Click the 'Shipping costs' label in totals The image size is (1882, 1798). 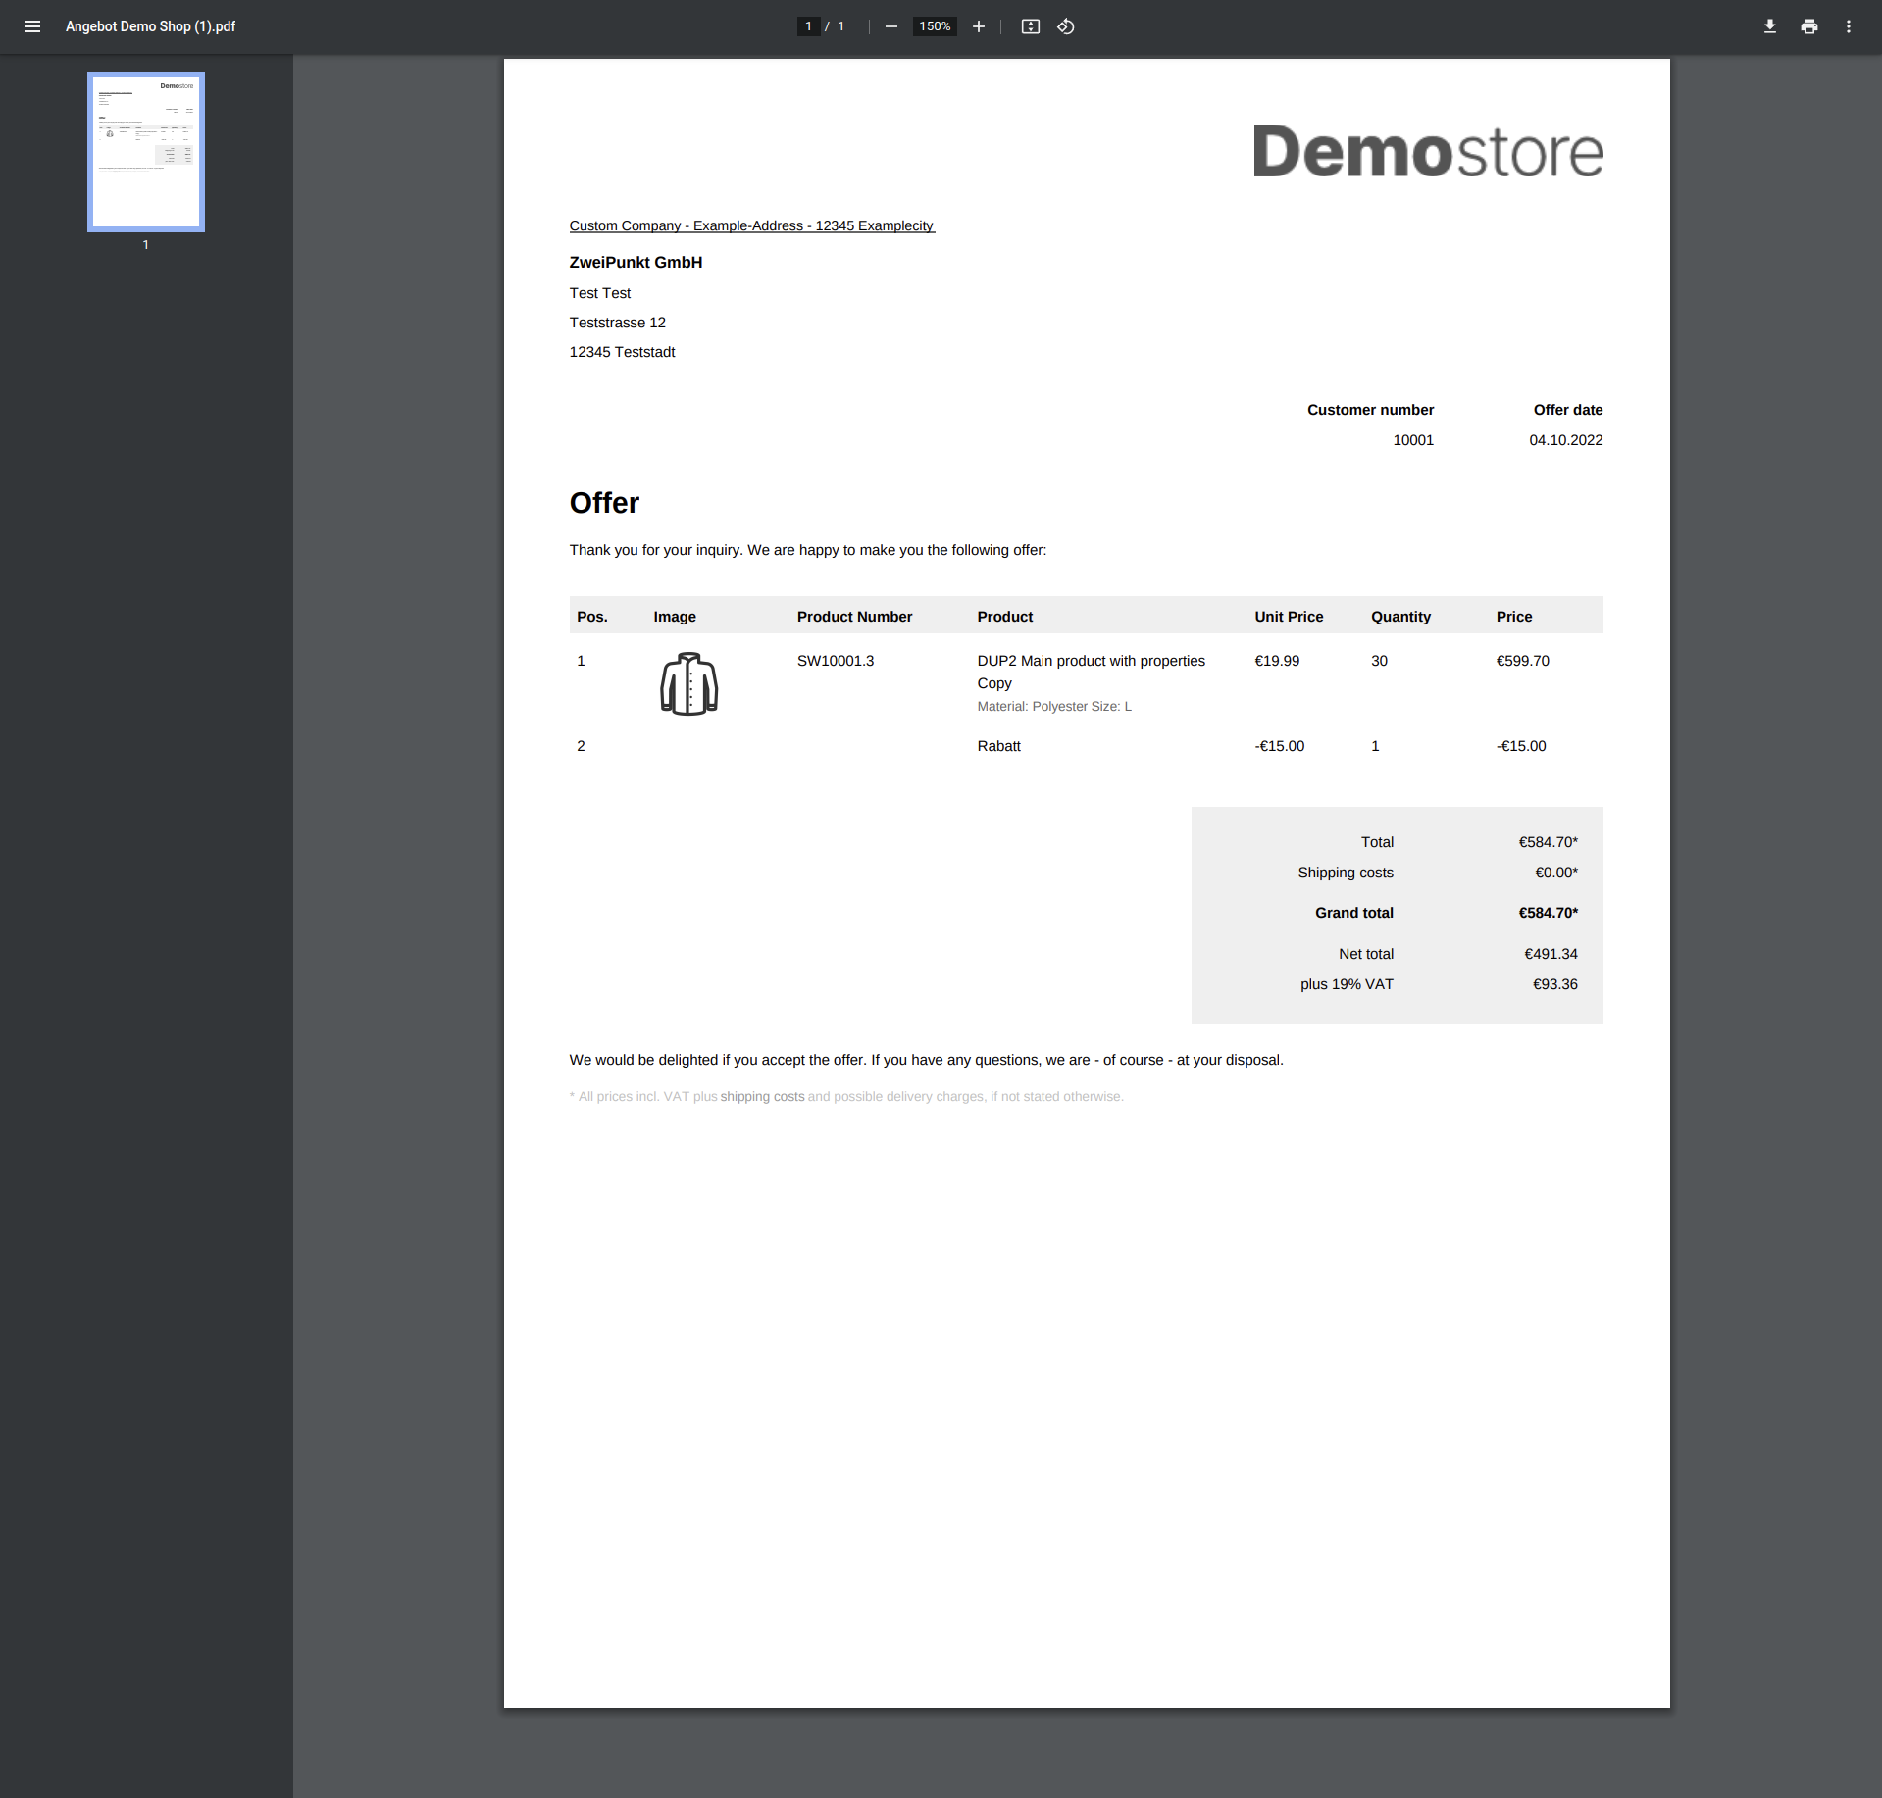1346,873
